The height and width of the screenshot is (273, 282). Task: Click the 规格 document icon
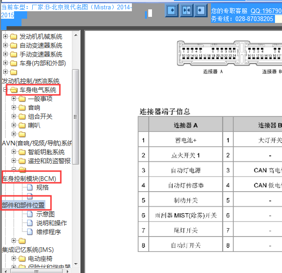coord(30,187)
